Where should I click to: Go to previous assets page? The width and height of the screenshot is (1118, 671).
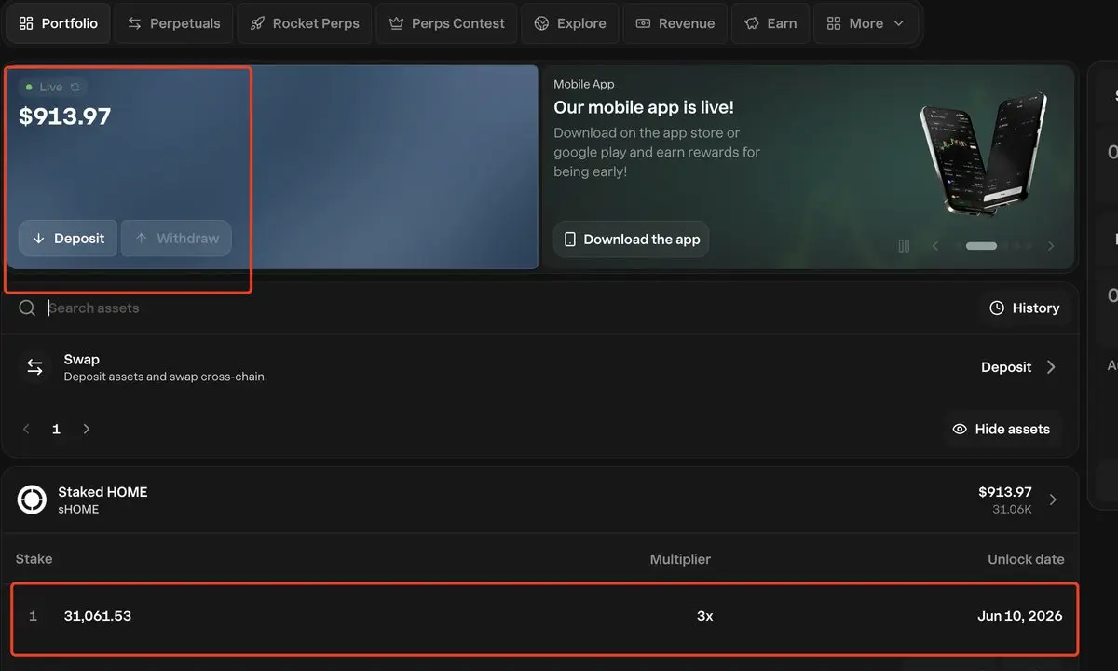coord(26,430)
